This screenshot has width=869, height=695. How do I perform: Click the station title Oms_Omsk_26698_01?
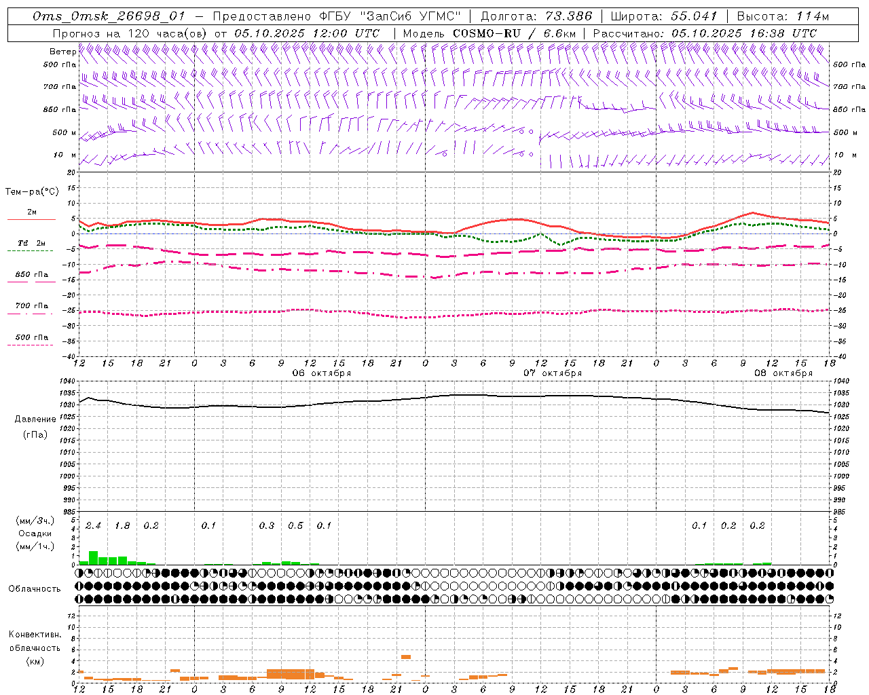coord(109,16)
